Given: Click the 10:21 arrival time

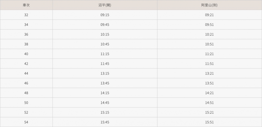Looking at the screenshot, I should 209,34.
